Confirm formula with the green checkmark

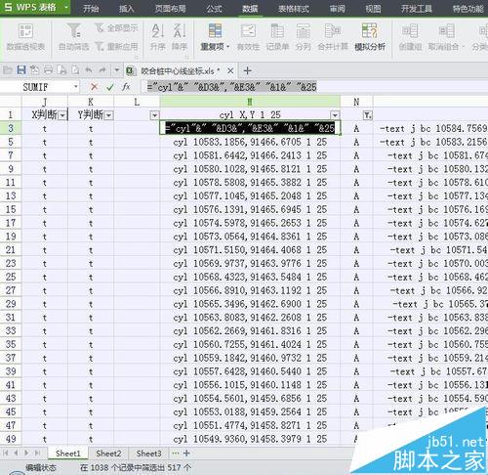coord(110,87)
